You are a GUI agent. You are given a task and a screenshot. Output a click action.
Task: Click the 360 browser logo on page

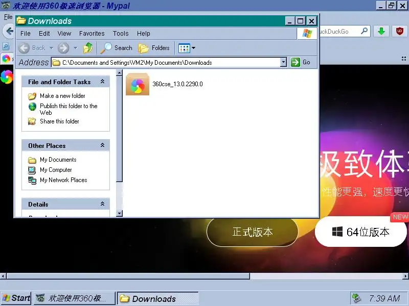[7, 77]
